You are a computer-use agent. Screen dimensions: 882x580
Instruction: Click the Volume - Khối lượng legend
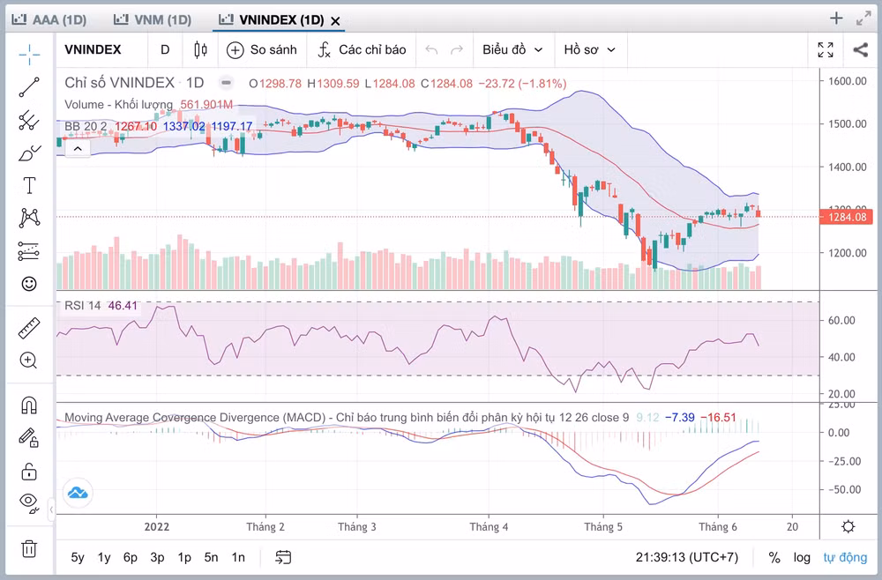click(119, 105)
